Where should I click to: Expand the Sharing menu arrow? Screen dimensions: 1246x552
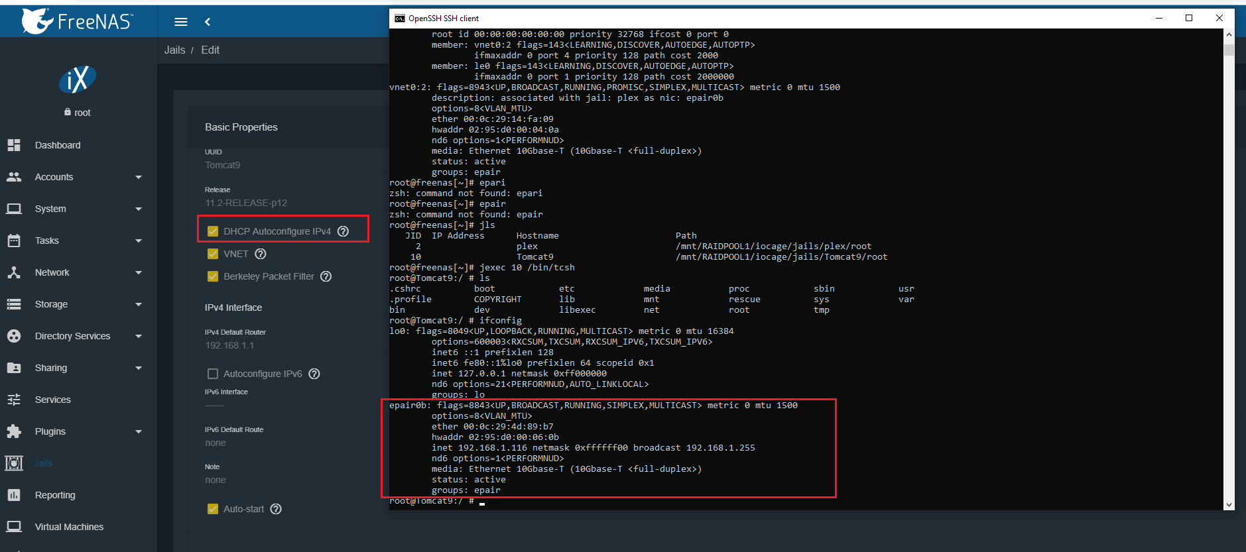click(139, 368)
